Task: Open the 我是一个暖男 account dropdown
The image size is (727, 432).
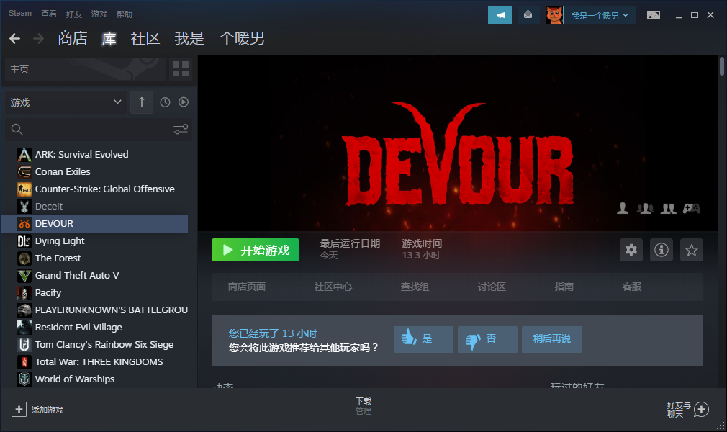Action: pos(600,15)
